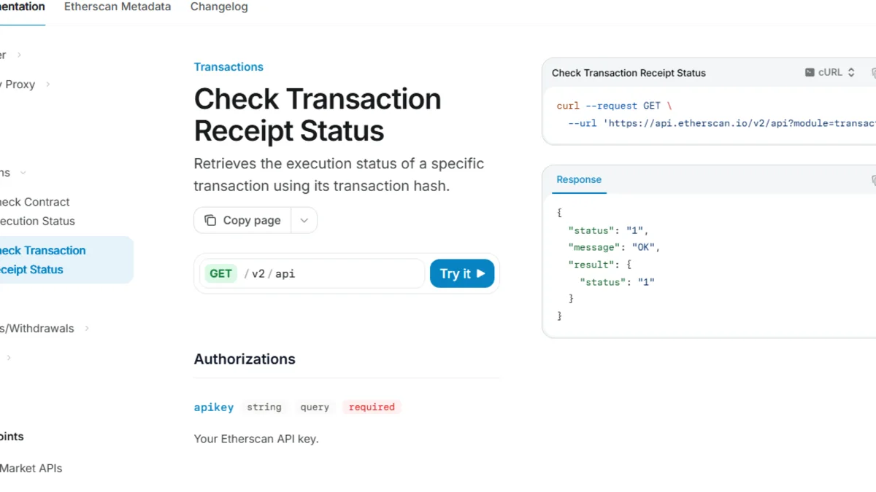Click the Copy page button
This screenshot has height=492, width=876.
tap(242, 220)
